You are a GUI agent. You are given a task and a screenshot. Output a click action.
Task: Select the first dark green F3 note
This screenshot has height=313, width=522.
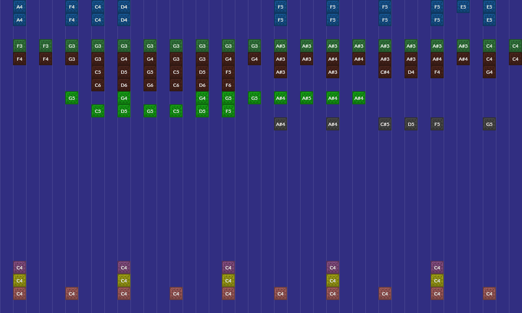(20, 46)
